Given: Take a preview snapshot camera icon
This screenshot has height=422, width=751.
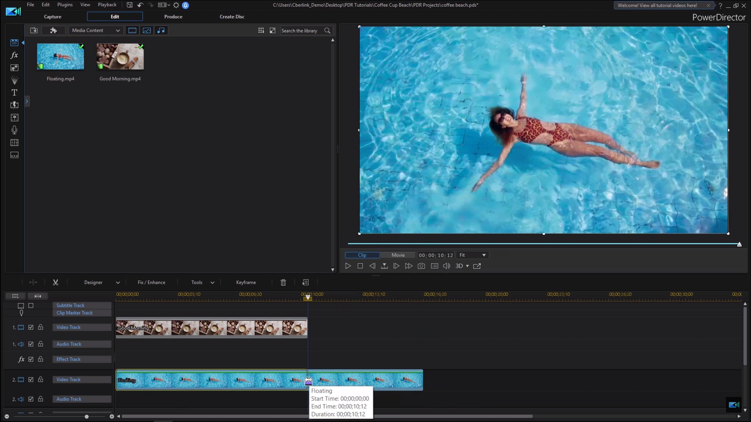Looking at the screenshot, I should point(421,266).
